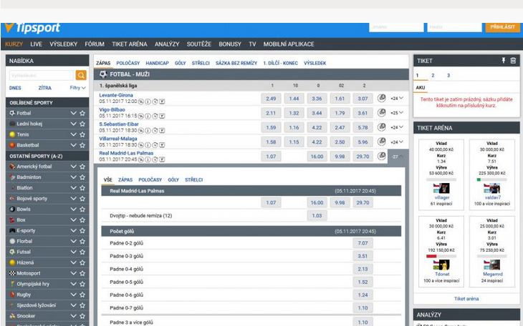Show DNES matches filter
The width and height of the screenshot is (523, 326).
(x=15, y=88)
